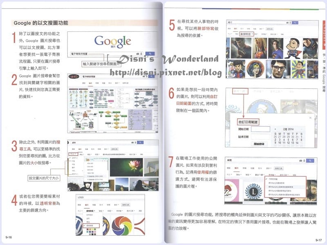
Task: Open the pink lotus flower thumbnail
Action: click(126, 167)
